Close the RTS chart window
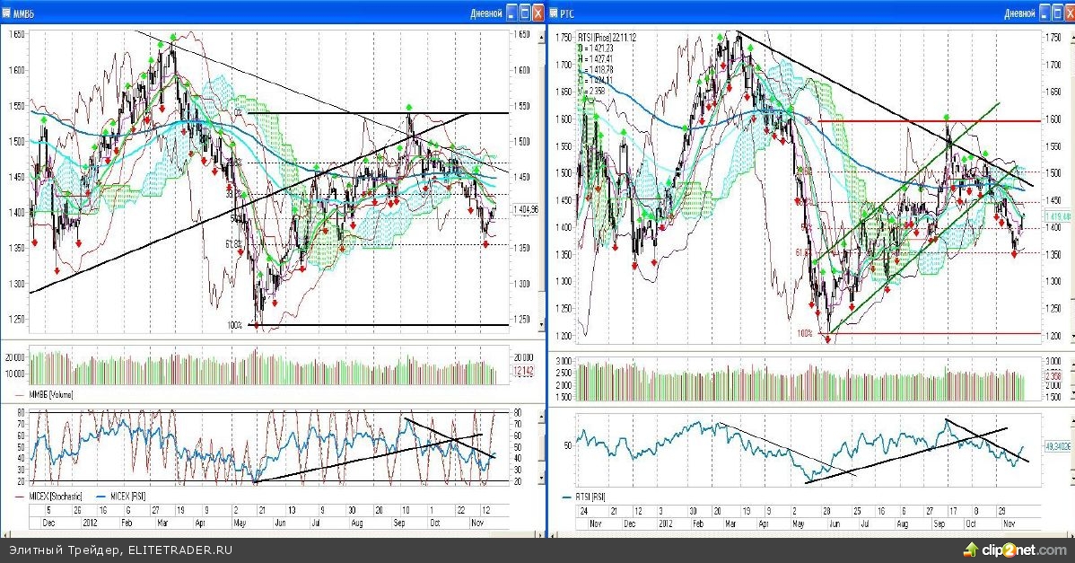This screenshot has height=563, width=1075. click(1068, 13)
